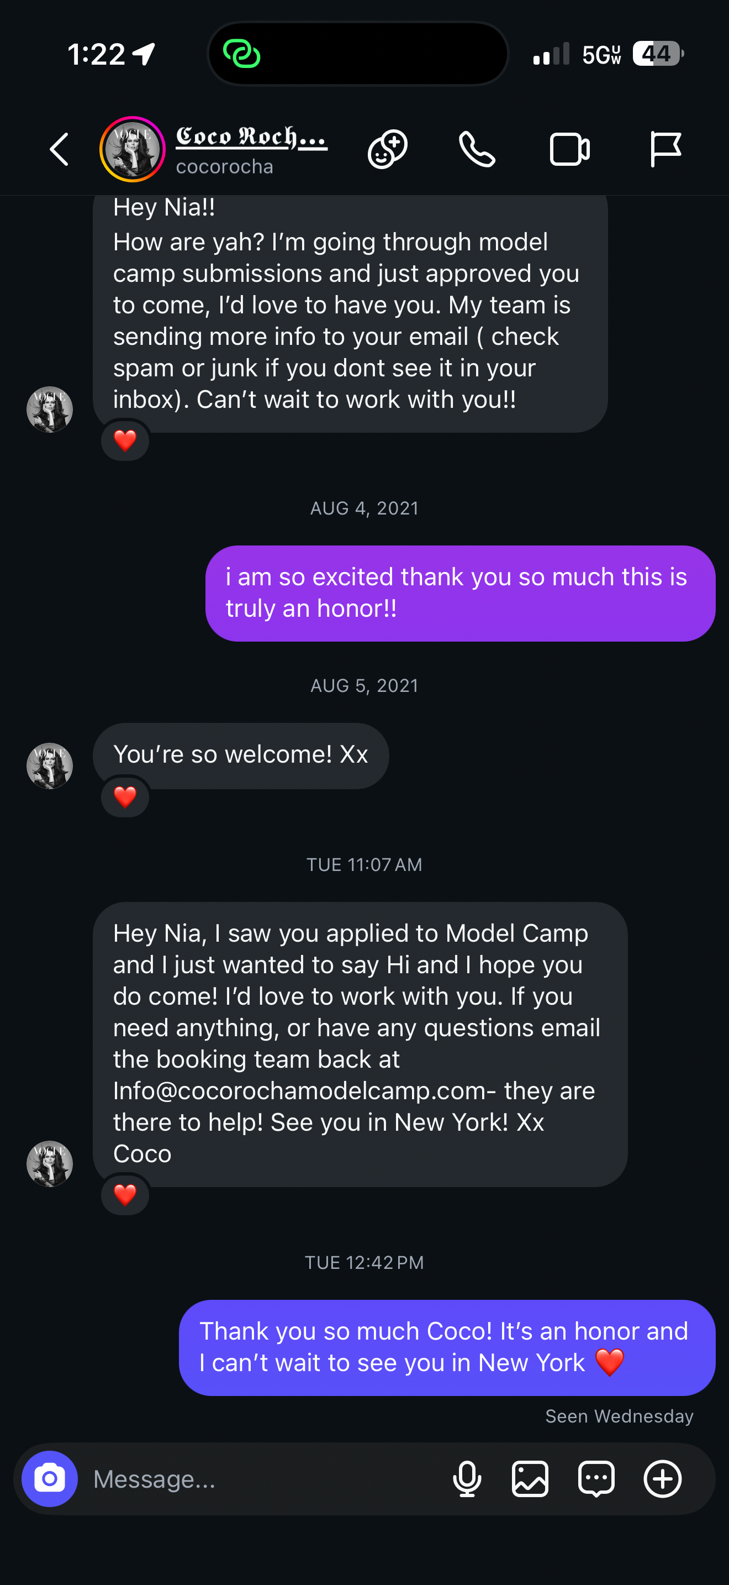Tap the green link icon in Dynamic Island
Viewport: 729px width, 1585px height.
tap(241, 54)
